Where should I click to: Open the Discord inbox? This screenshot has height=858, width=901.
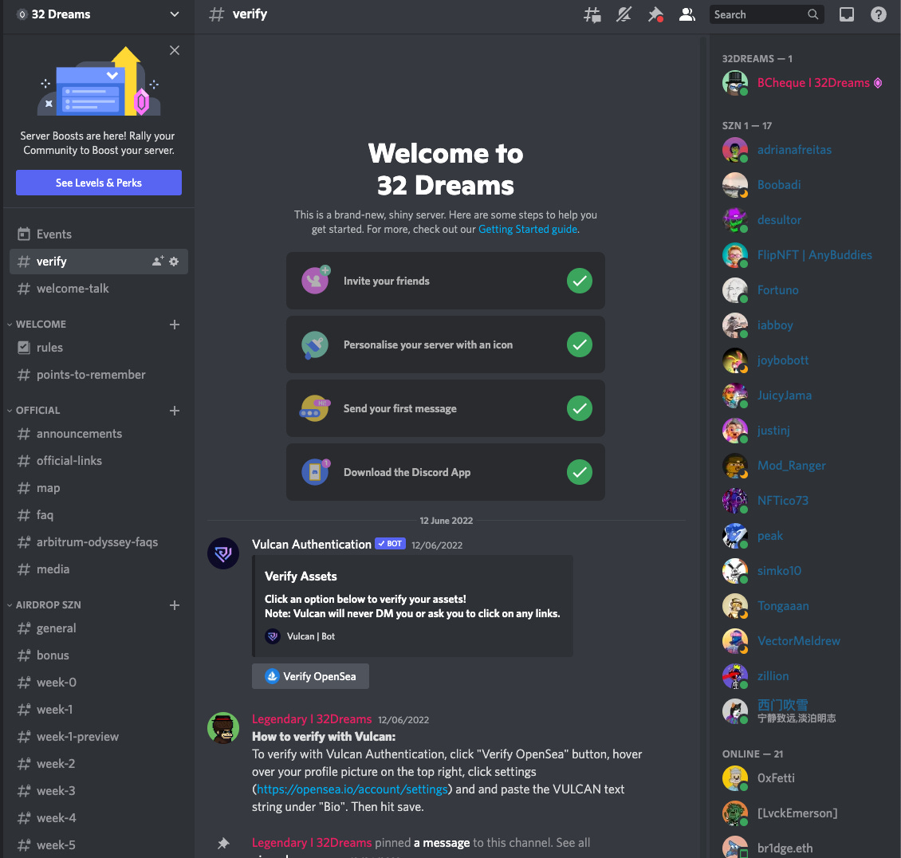click(x=846, y=14)
